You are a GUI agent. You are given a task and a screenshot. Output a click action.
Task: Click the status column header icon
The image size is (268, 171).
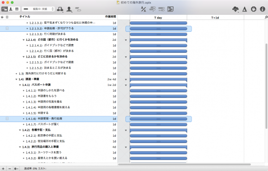[2, 17]
